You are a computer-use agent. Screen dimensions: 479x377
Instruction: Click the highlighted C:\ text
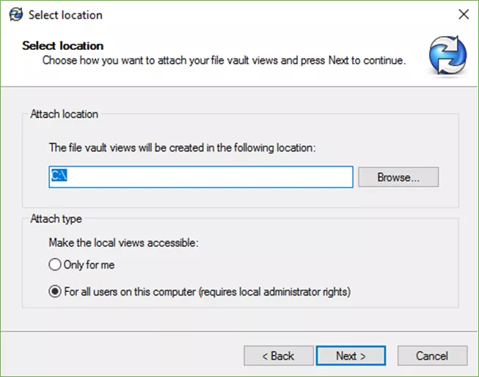(59, 177)
